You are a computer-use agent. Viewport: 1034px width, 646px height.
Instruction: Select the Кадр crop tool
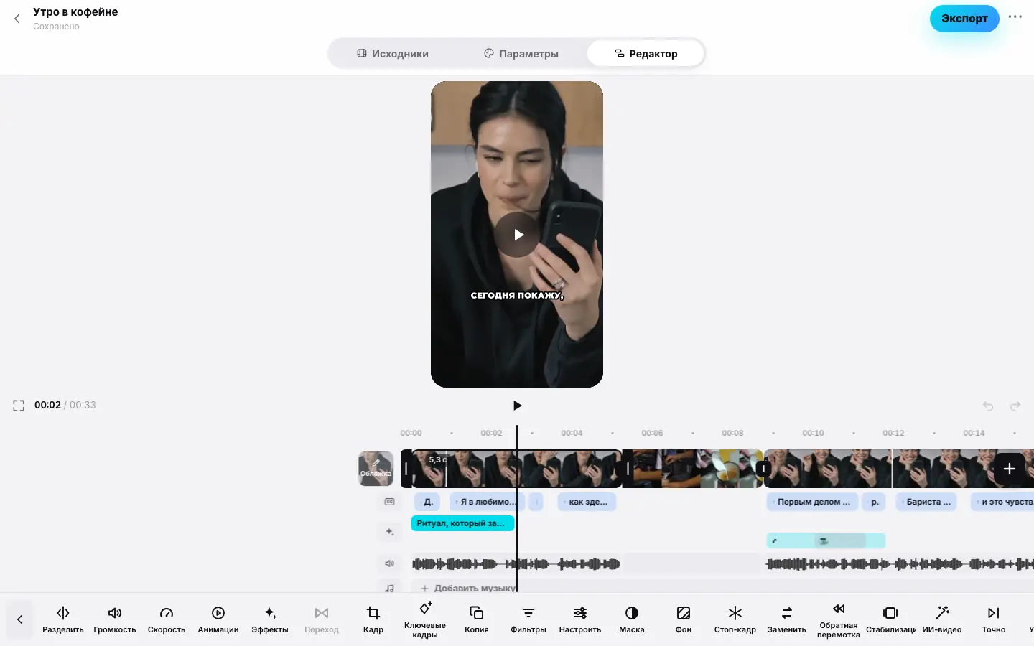coord(373,619)
